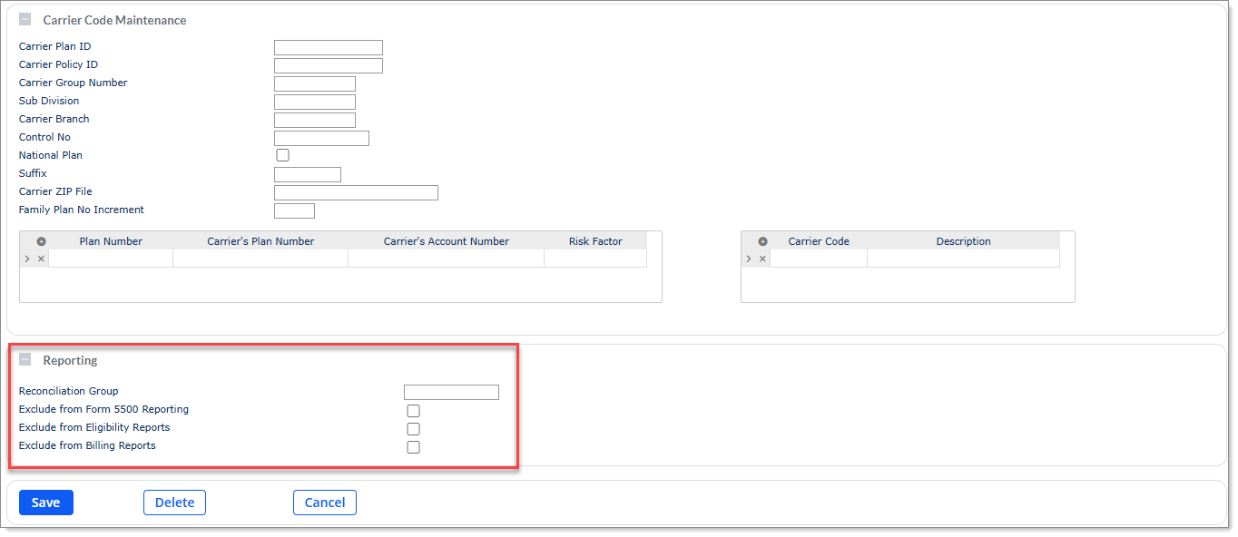Click the Risk Factor column header
The height and width of the screenshot is (537, 1238).
[595, 241]
